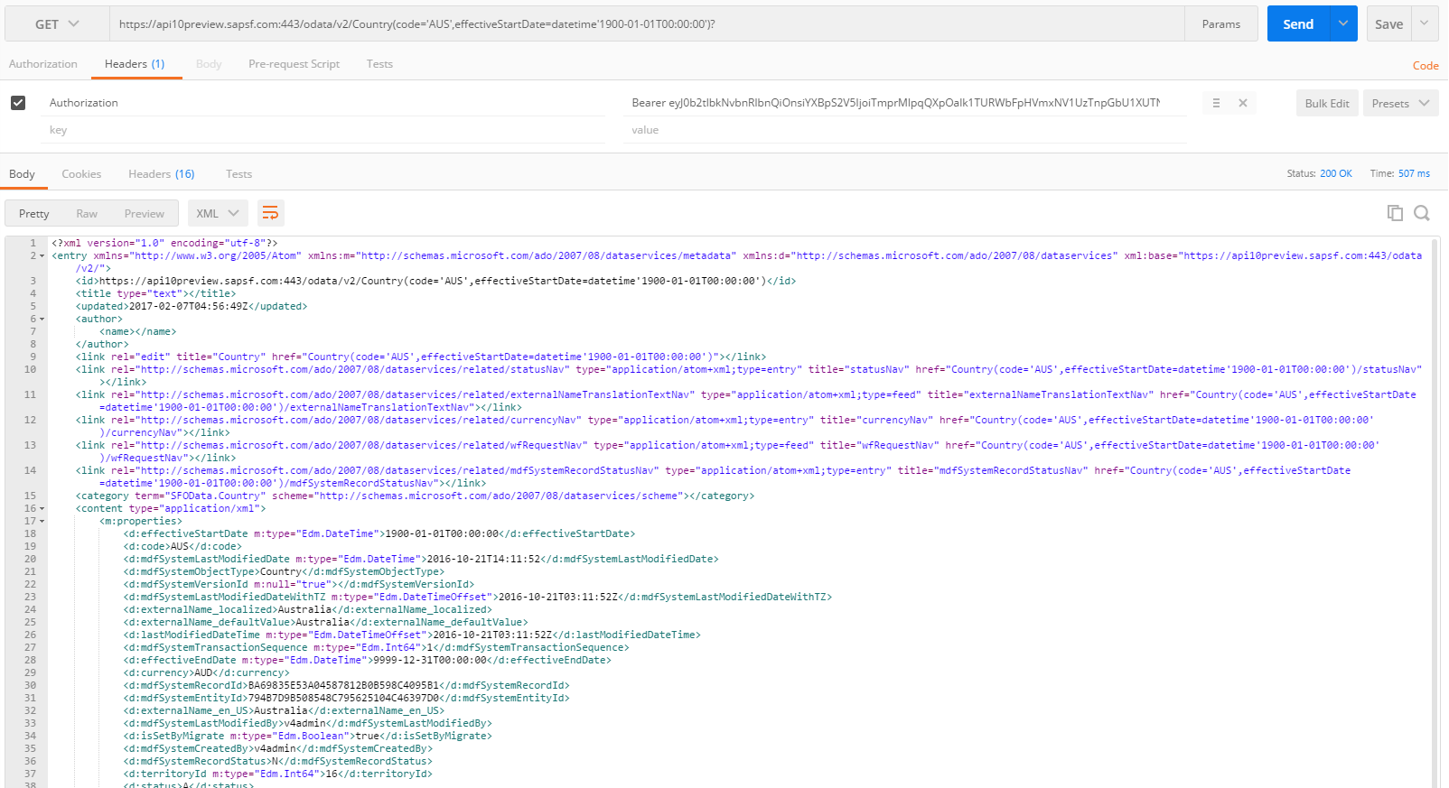Screen dimensions: 1449x788
Task: Open the response Cookies tab
Action: click(81, 174)
